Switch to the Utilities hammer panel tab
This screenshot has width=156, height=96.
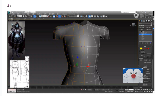[151, 21]
